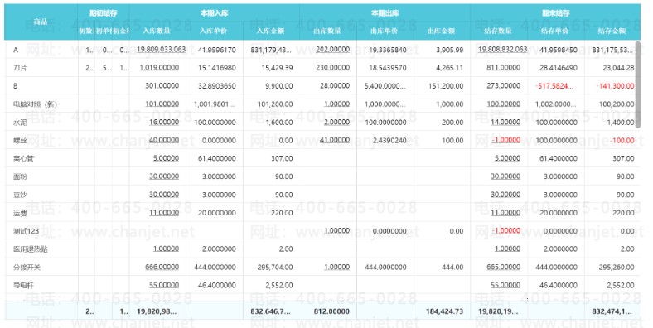Open red closing quantity -1.00000 for 螺丝
Image resolution: width=653 pixels, height=328 pixels.
coord(505,140)
